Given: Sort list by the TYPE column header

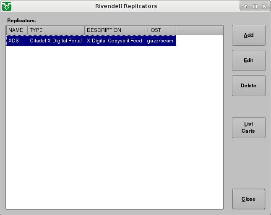Looking at the screenshot, I should (x=56, y=30).
